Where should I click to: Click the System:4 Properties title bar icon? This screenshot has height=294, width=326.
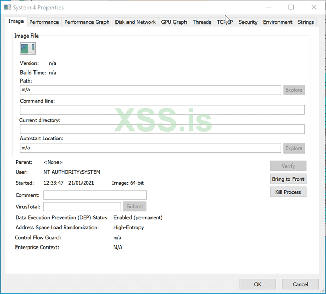[7, 7]
